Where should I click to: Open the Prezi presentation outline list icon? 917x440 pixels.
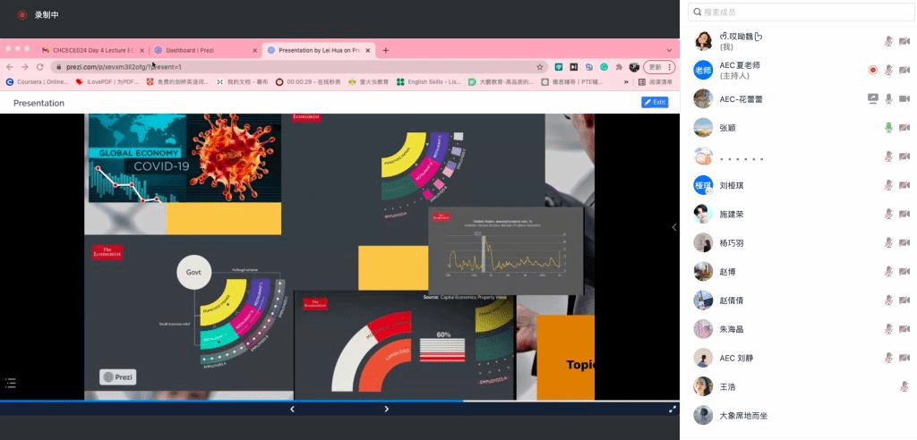point(11,383)
